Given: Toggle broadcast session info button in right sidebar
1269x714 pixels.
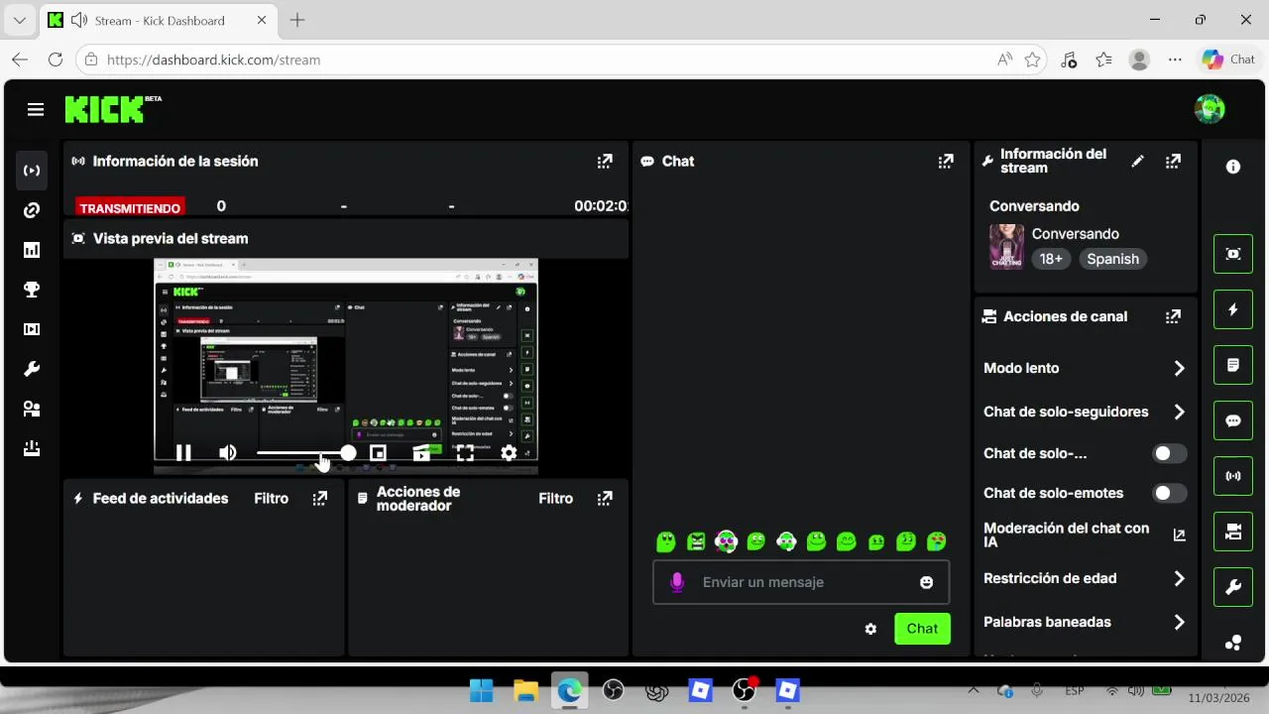Looking at the screenshot, I should click(1233, 476).
